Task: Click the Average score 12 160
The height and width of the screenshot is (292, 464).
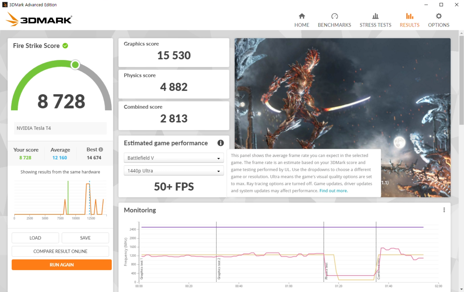Action: 60,158
